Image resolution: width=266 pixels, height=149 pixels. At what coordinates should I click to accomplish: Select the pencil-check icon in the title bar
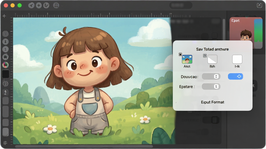(46, 6)
